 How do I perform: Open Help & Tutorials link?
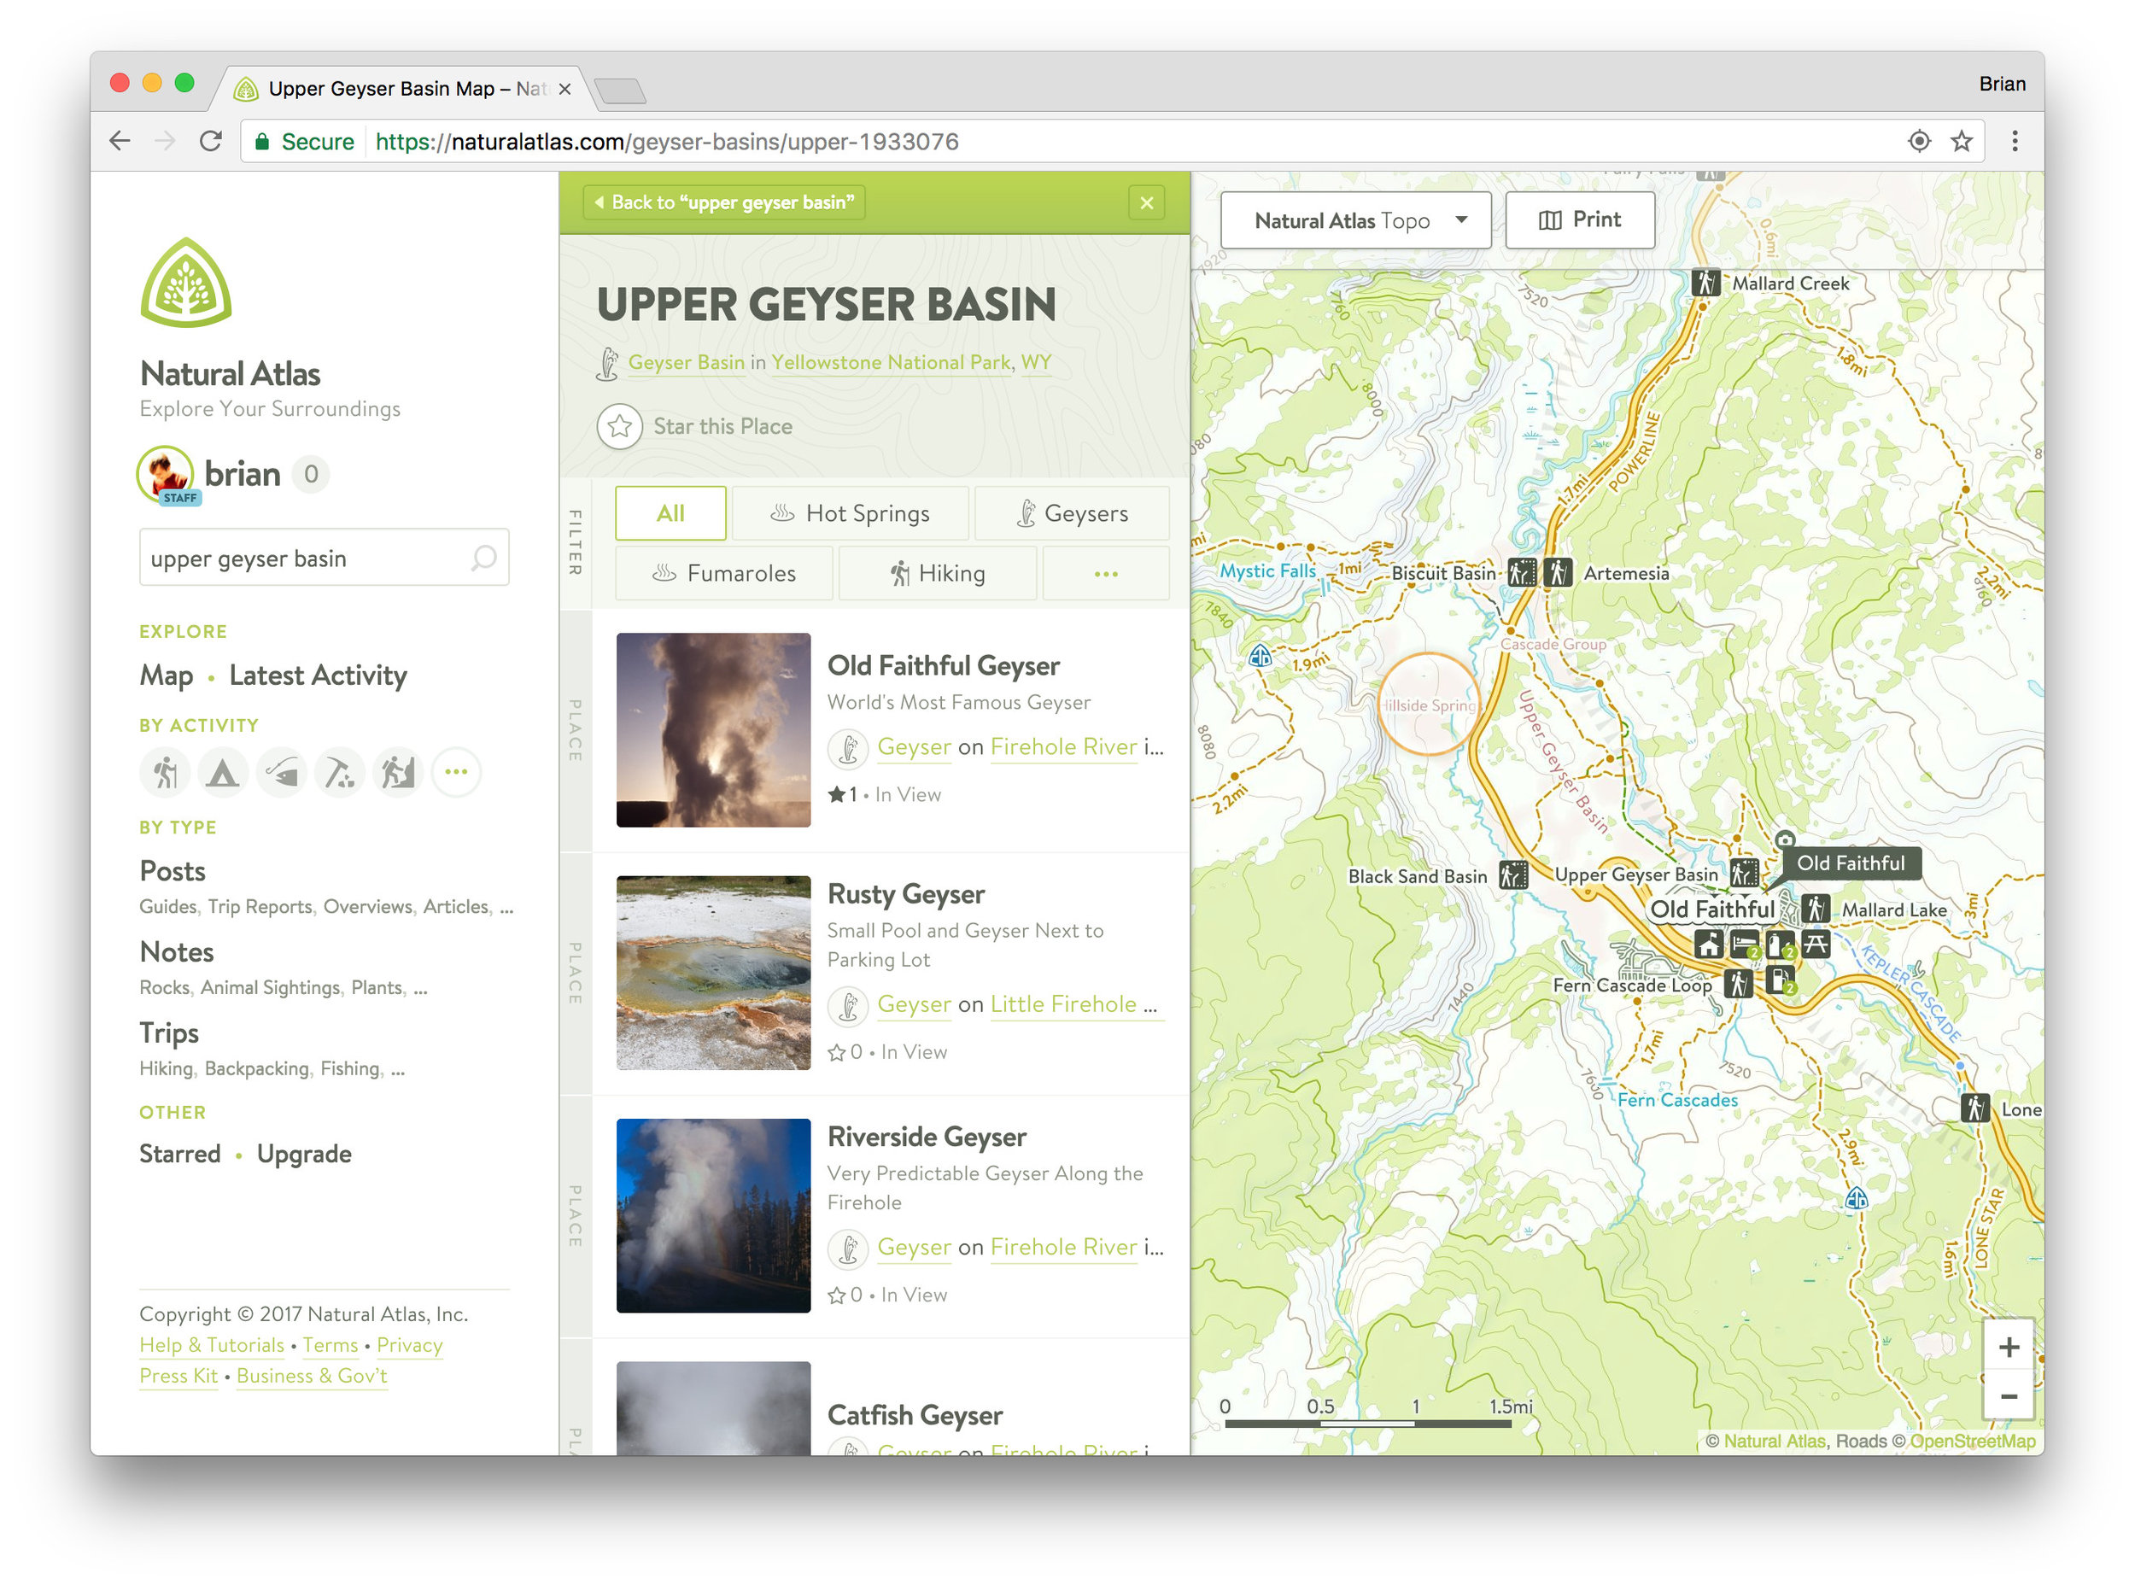(x=212, y=1346)
